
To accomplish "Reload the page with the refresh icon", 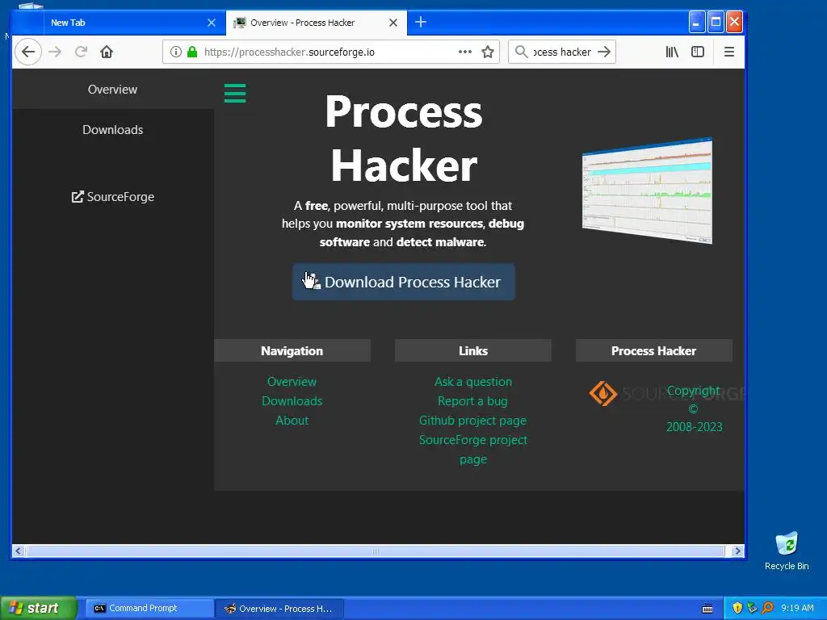I will point(81,52).
